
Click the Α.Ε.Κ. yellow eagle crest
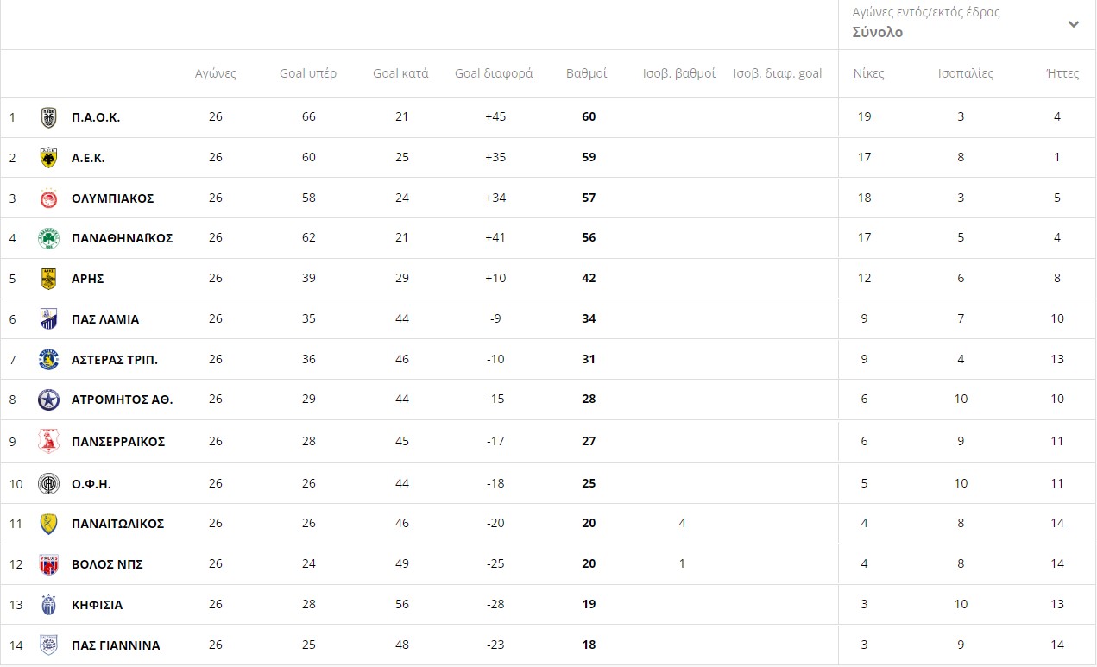click(x=49, y=158)
